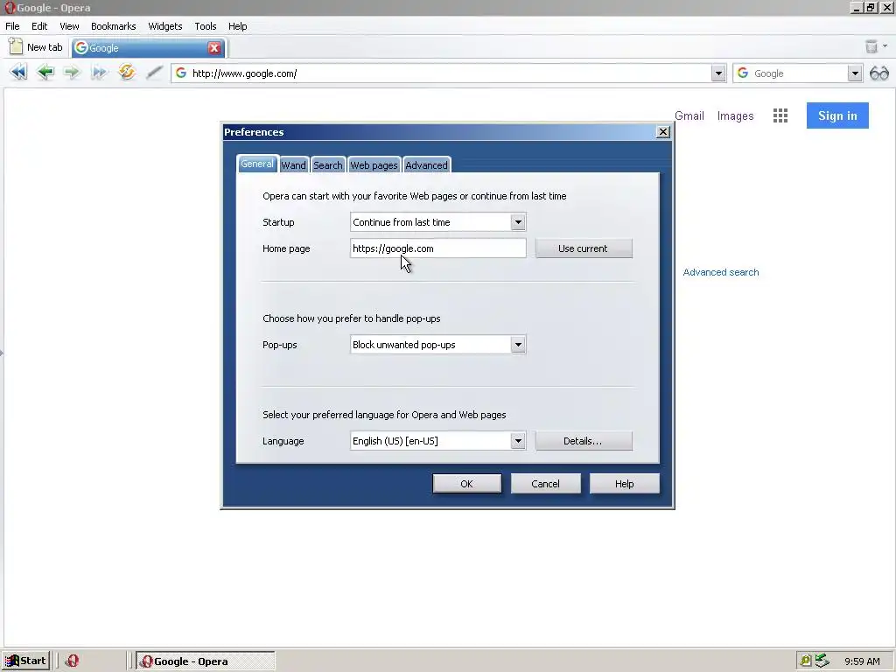Open the closed tabs trash icon
Viewport: 896px width, 672px height.
click(871, 46)
